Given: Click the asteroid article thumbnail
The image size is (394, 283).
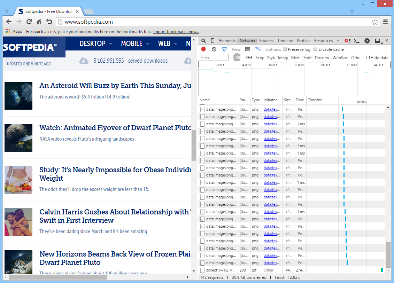Looking at the screenshot, I should point(18,96).
